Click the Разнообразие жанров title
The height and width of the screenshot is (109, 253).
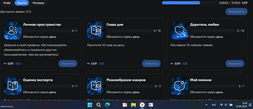(x=126, y=80)
